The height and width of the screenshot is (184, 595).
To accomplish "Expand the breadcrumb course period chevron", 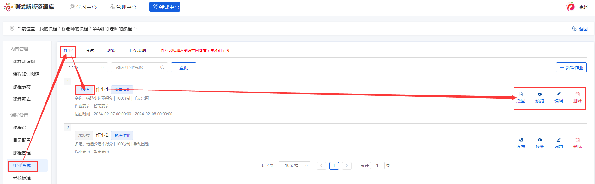I will click(136, 28).
